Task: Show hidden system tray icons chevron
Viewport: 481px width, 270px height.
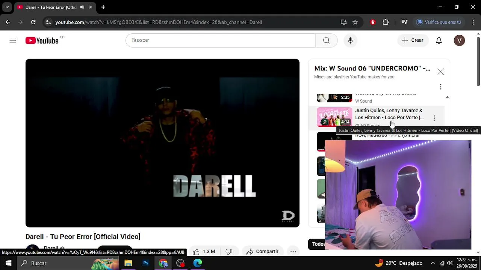Action: 433,263
